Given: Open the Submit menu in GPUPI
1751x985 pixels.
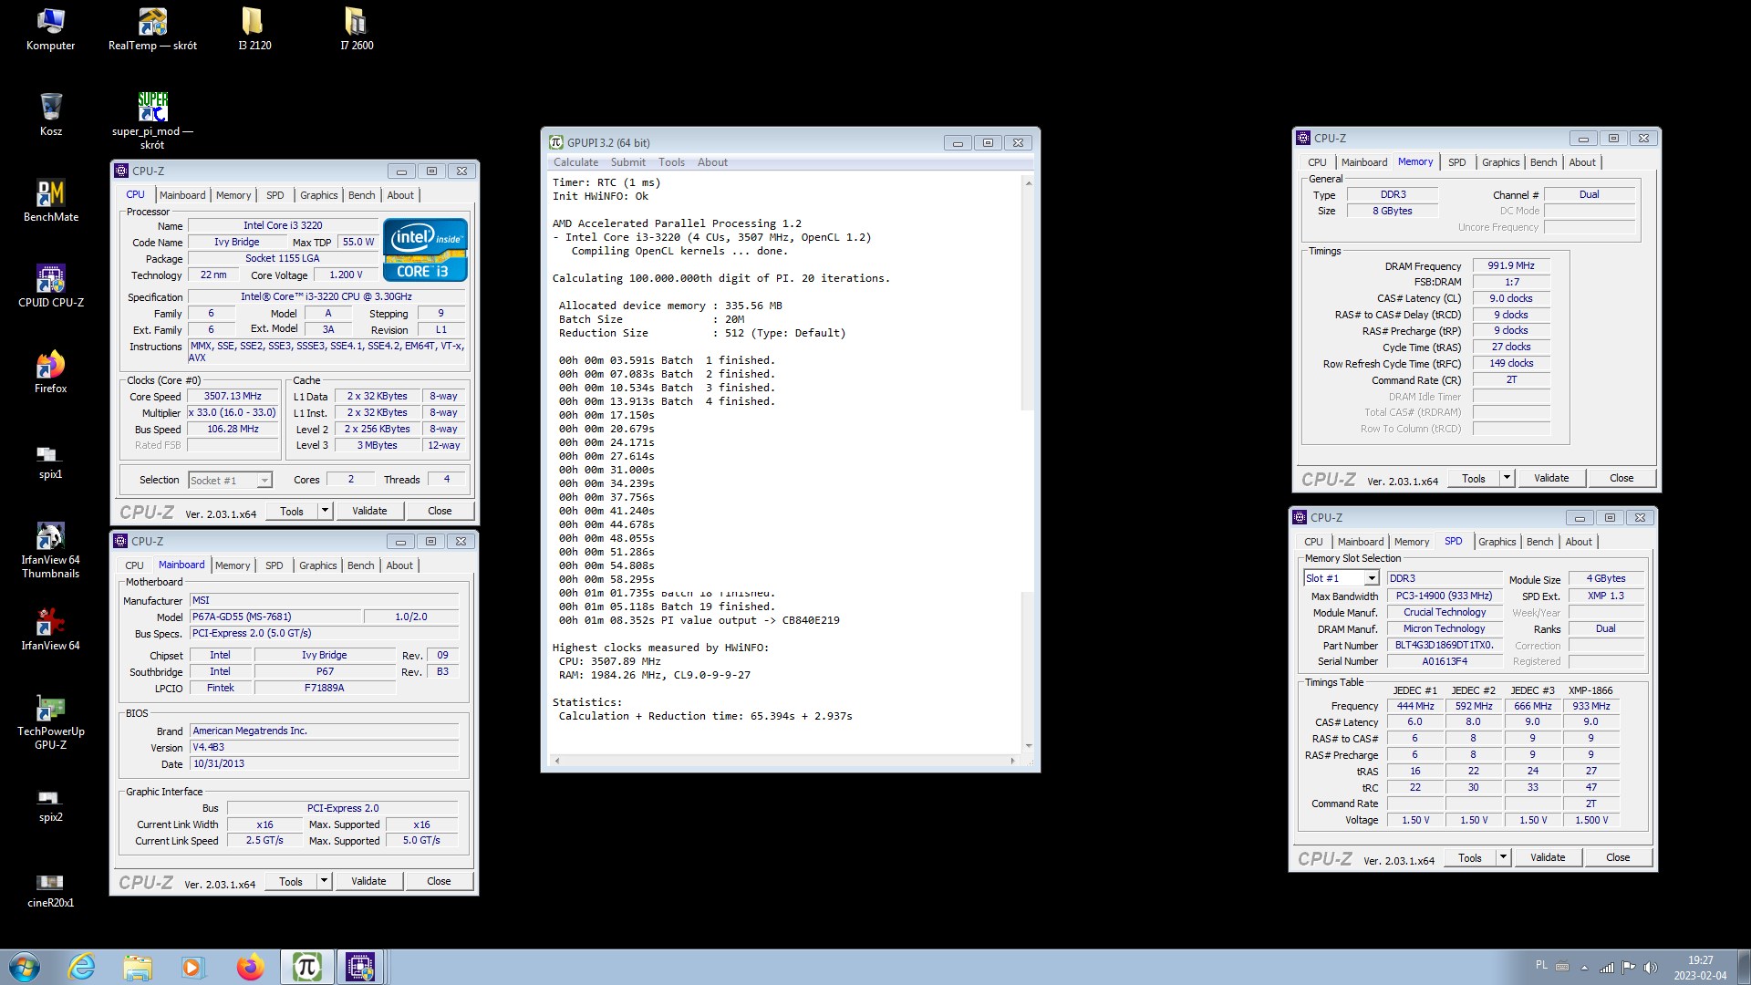Looking at the screenshot, I should [627, 162].
